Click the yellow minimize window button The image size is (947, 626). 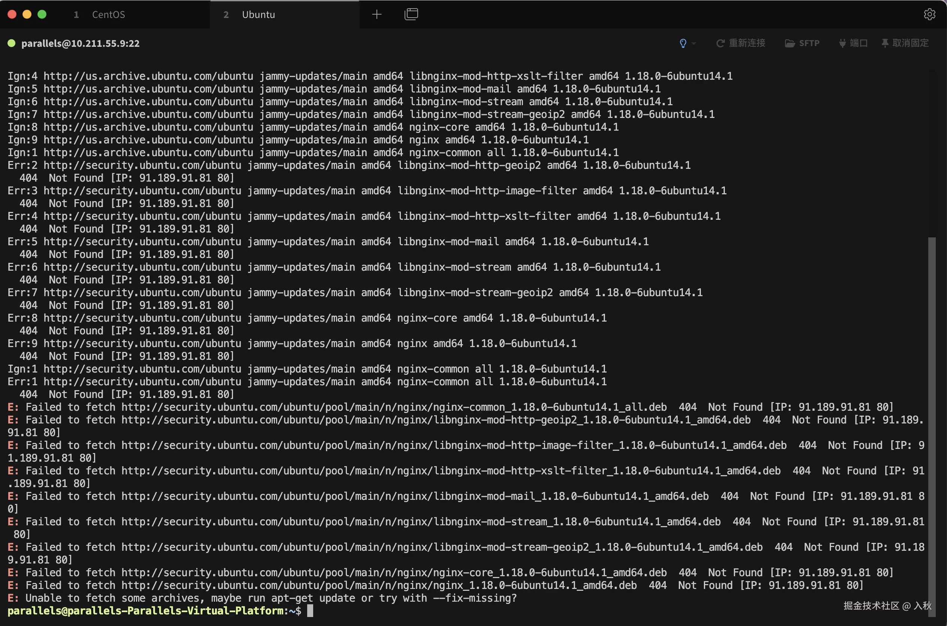pyautogui.click(x=27, y=14)
